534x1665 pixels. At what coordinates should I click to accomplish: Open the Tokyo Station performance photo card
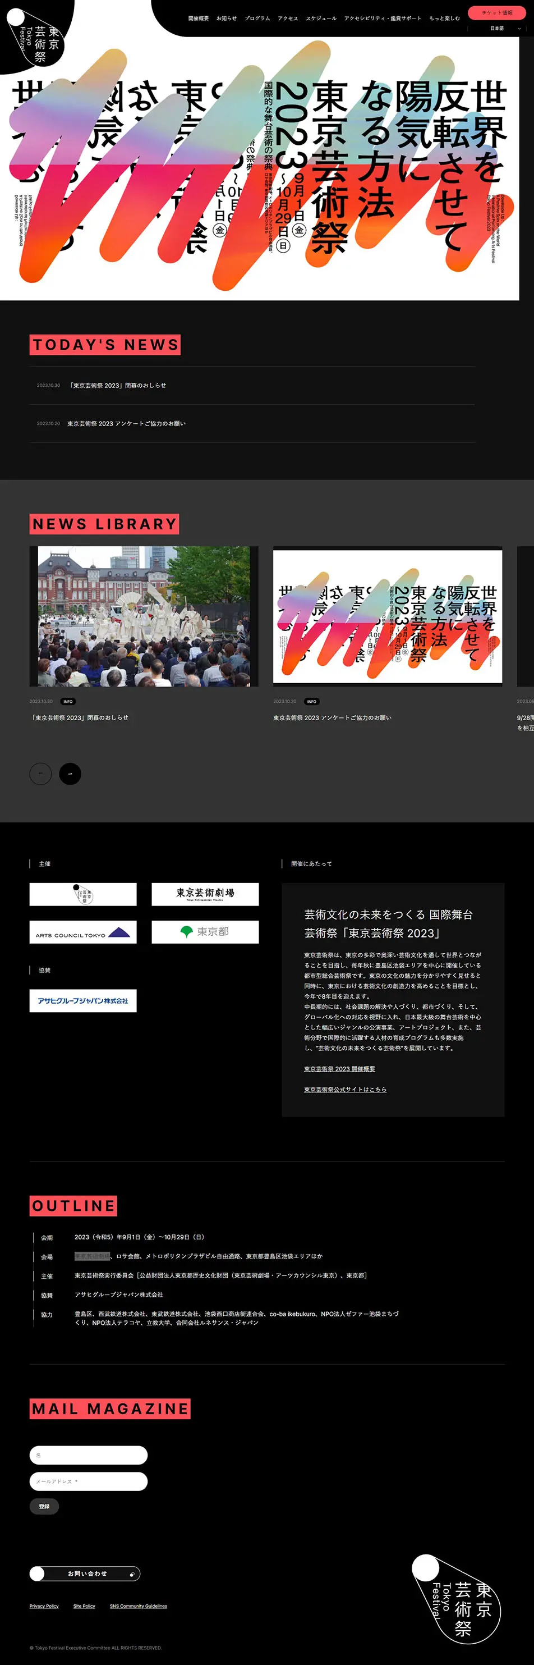pyautogui.click(x=144, y=616)
